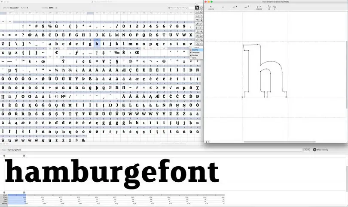Toggle Guides layer visibility
This screenshot has height=207, width=348.
191,55
